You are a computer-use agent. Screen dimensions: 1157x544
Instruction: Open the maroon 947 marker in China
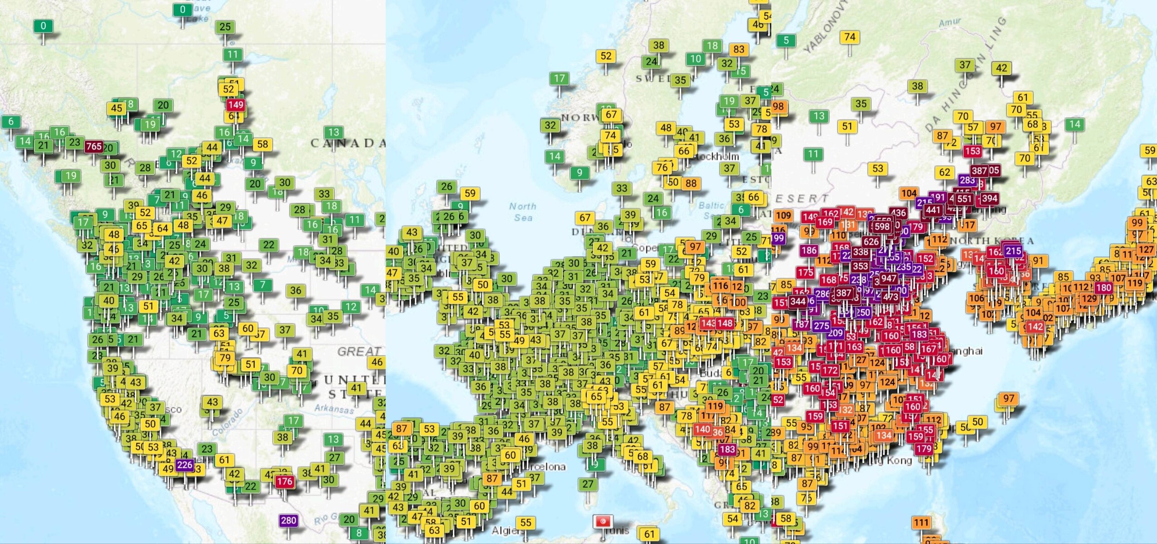pyautogui.click(x=889, y=278)
